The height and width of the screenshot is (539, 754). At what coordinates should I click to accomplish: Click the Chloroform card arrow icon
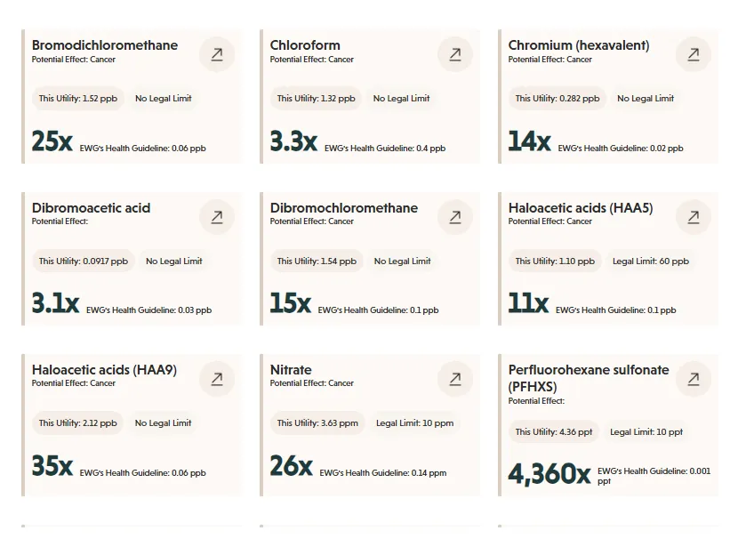pyautogui.click(x=455, y=55)
